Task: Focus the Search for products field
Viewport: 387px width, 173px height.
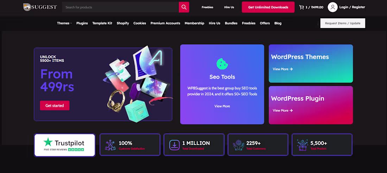Action: (x=120, y=7)
